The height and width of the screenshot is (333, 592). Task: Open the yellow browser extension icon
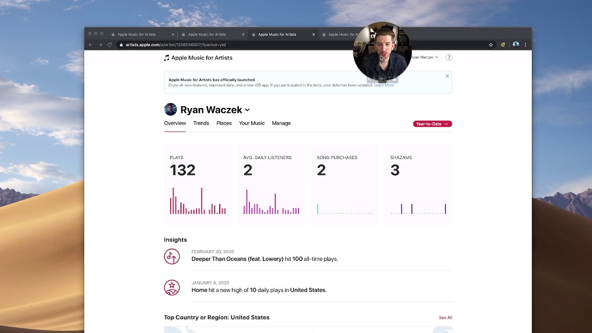click(503, 45)
